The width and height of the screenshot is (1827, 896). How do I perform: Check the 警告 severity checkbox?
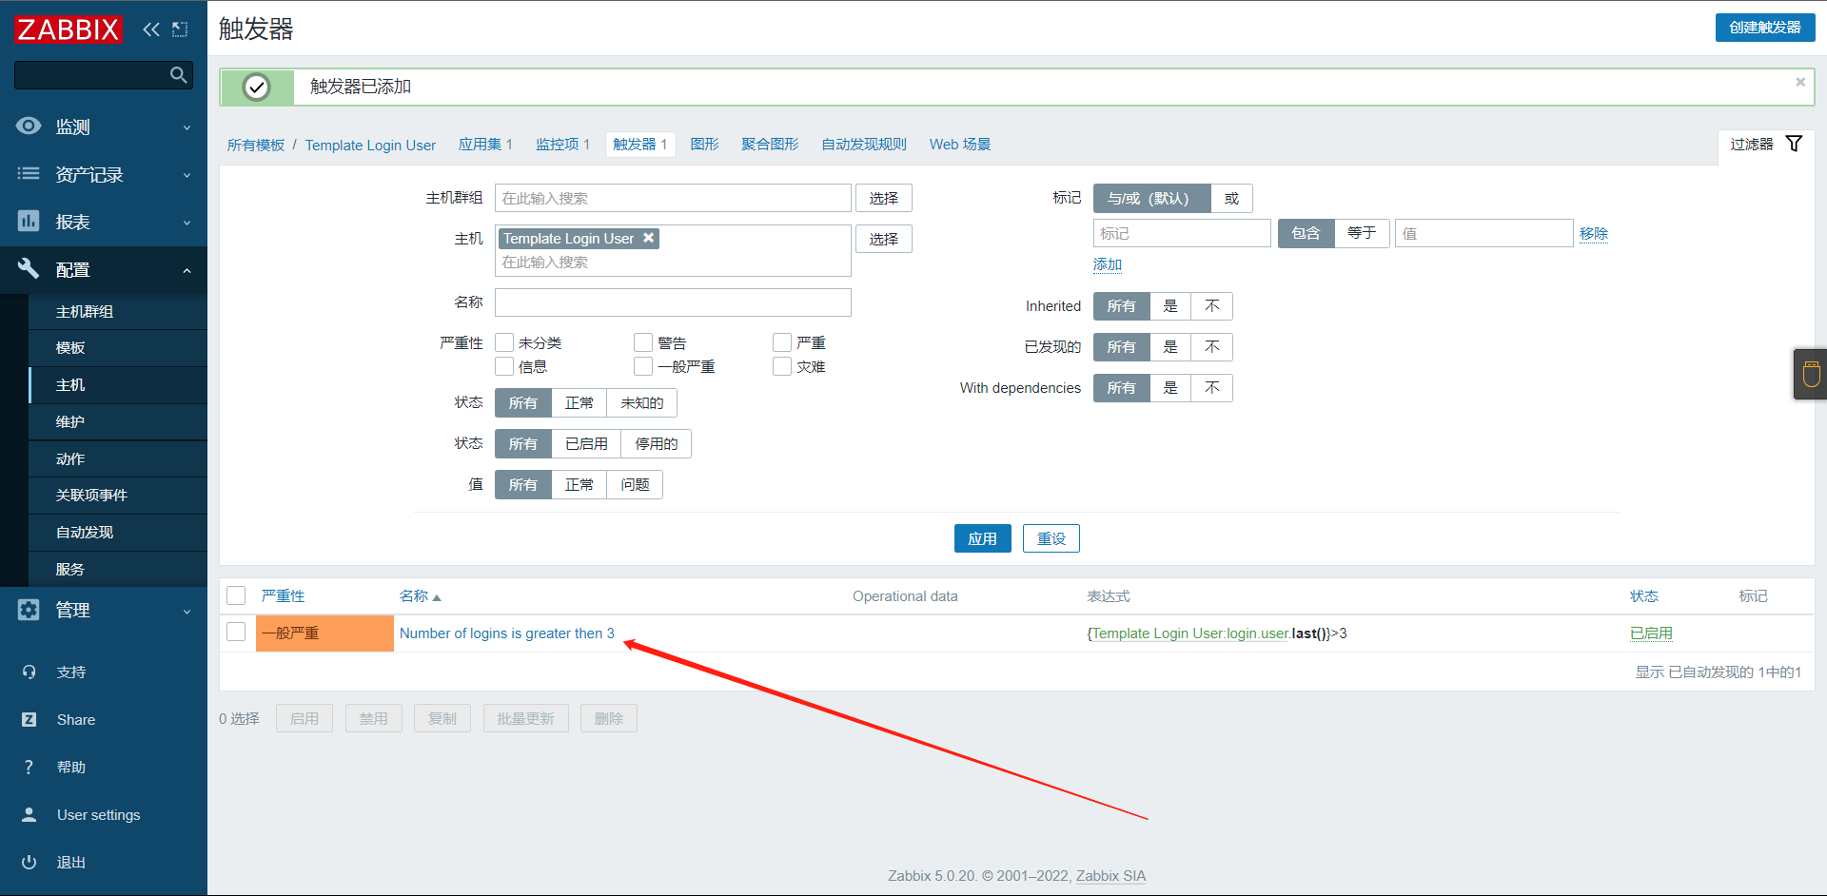[x=643, y=342]
